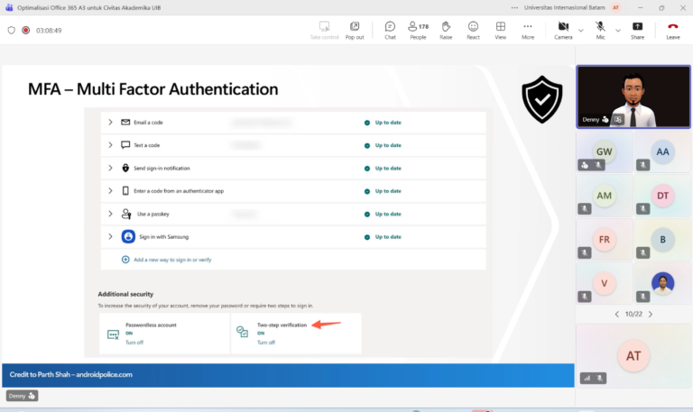693x412 pixels.
Task: Click the 03:08:49 meeting timer
Action: 49,31
